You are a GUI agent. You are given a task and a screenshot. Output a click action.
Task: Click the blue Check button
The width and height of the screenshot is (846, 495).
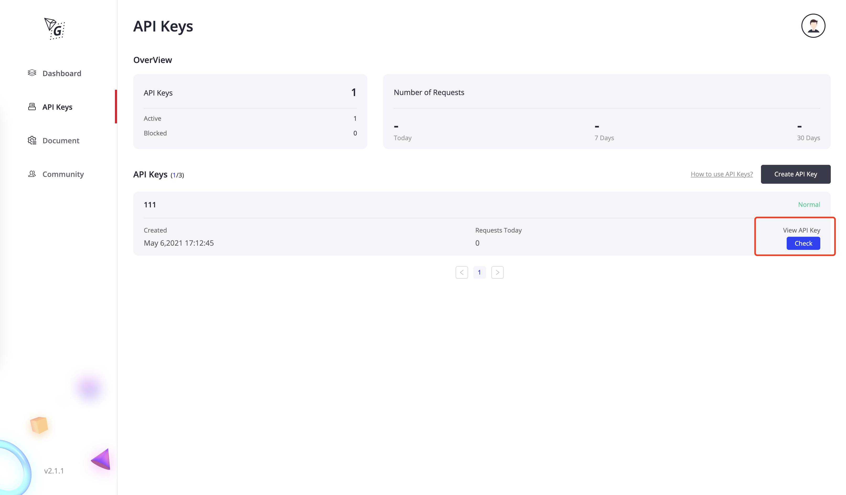(803, 244)
